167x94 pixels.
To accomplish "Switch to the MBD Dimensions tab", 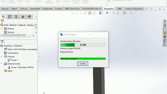I will 72,9.
